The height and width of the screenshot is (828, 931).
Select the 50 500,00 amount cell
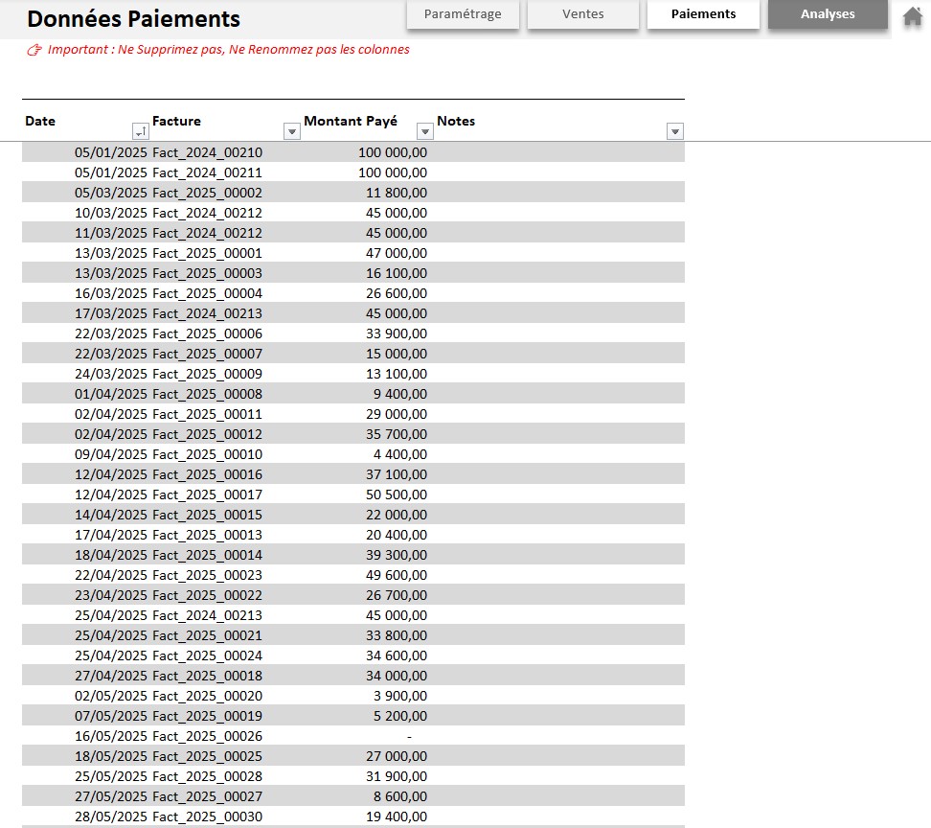coord(393,494)
